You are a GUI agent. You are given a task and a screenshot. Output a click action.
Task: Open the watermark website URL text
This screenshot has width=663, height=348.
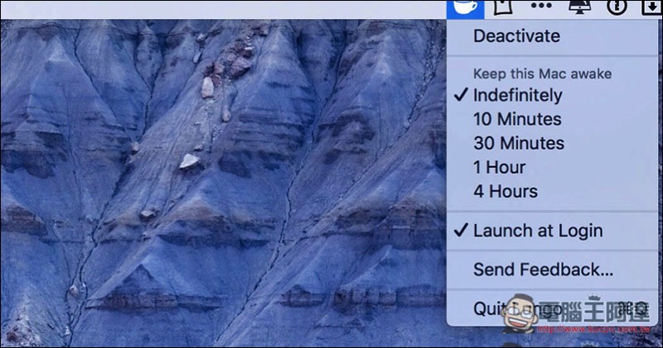coord(597,330)
